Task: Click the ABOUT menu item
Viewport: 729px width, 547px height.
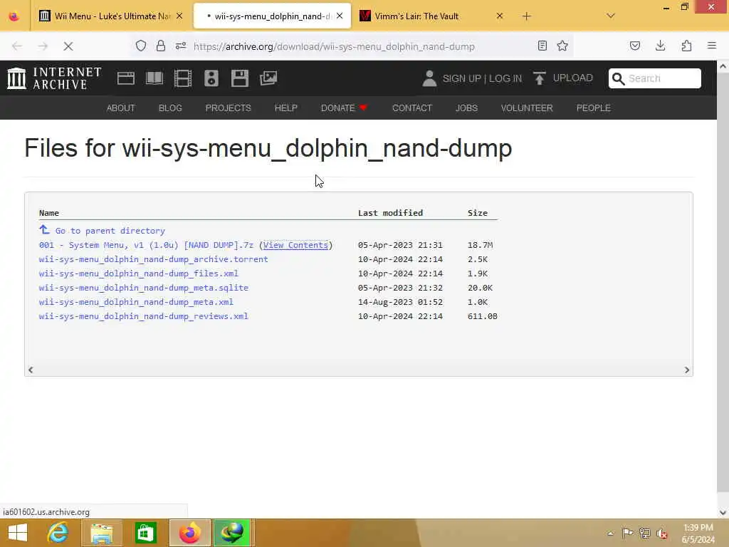Action: point(121,108)
